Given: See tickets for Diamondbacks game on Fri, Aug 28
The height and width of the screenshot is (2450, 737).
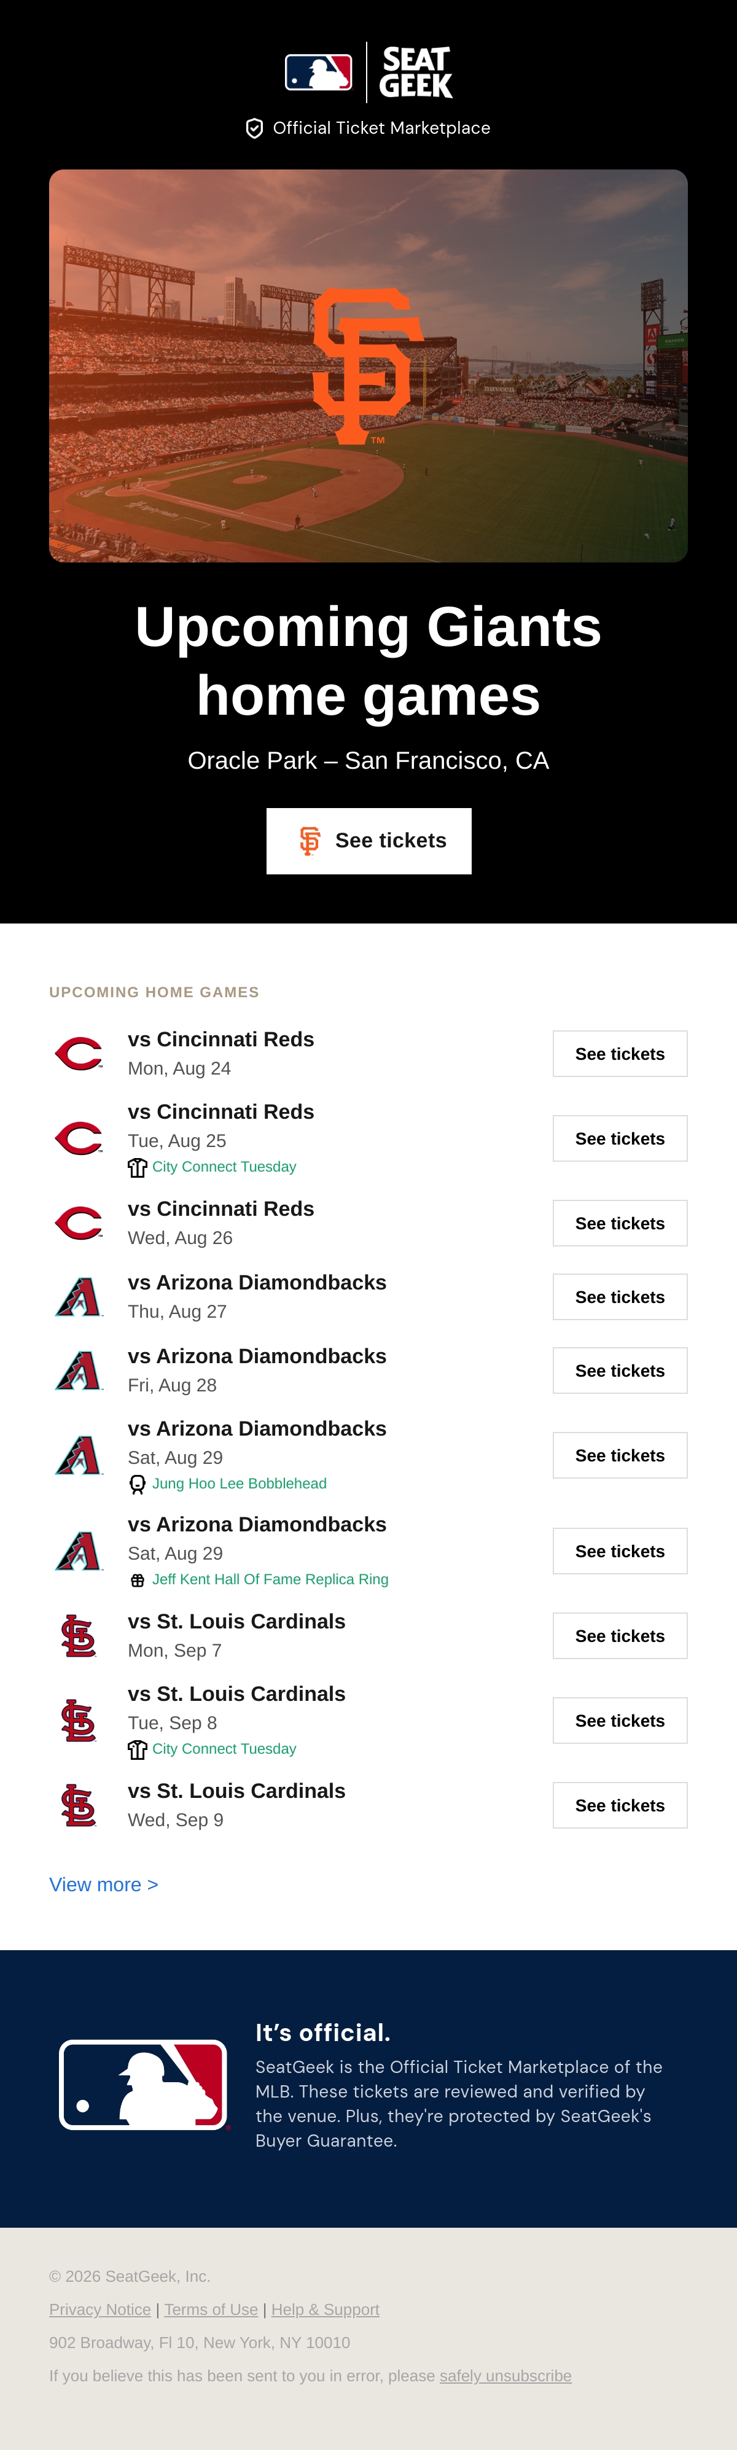Looking at the screenshot, I should click(620, 1371).
